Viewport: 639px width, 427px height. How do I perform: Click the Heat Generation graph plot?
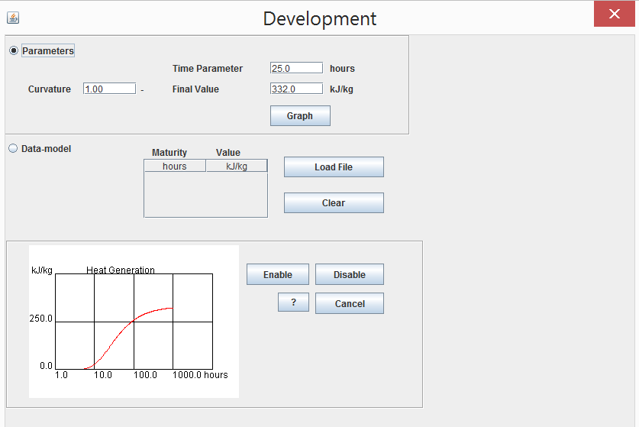pyautogui.click(x=134, y=322)
